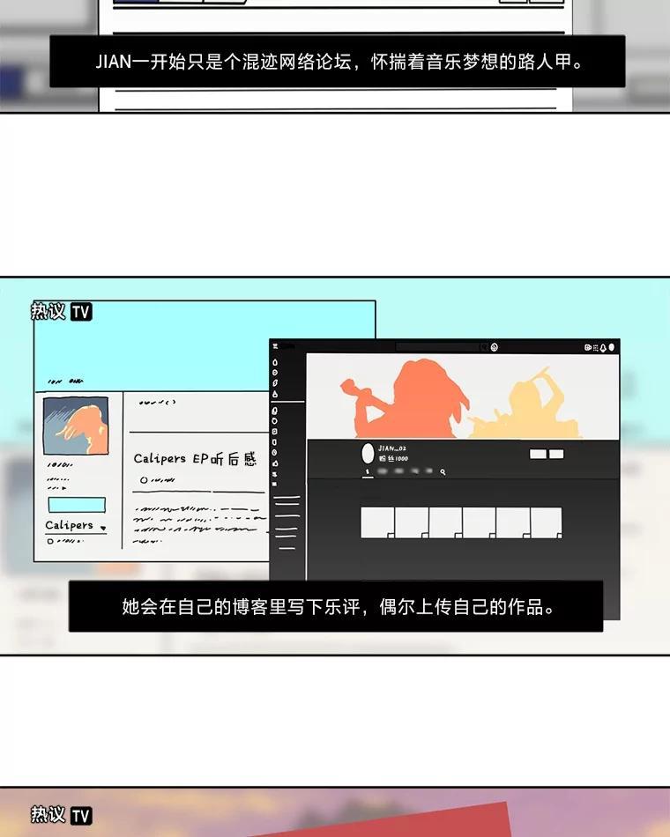Screen dimensions: 670x837
Task: Click the cyan button above Calipers
Action: tap(77, 505)
